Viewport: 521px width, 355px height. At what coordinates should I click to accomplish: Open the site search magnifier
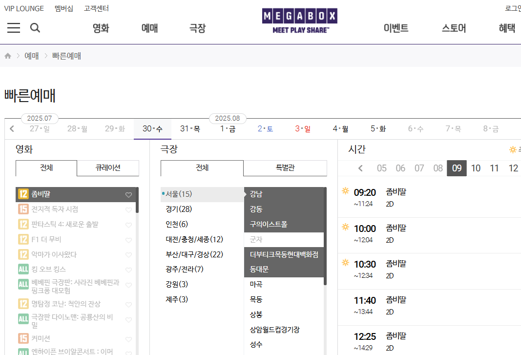35,28
